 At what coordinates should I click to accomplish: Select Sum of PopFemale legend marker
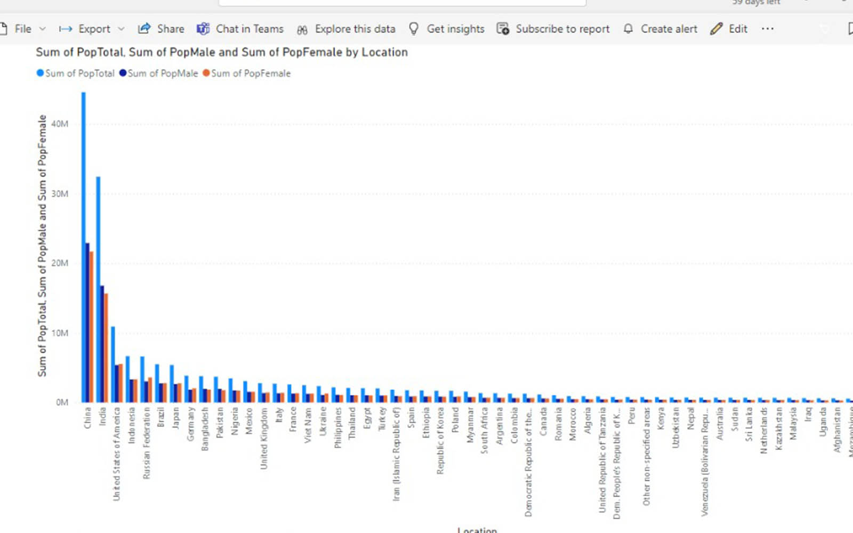click(x=206, y=73)
